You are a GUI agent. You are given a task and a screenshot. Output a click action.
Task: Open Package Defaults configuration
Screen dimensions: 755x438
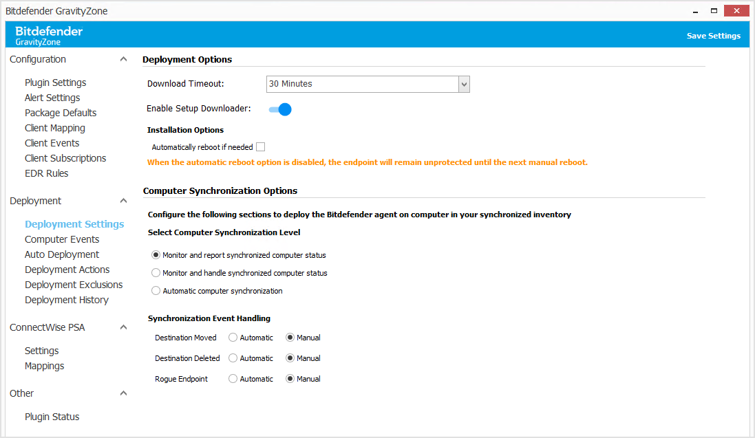[60, 112]
